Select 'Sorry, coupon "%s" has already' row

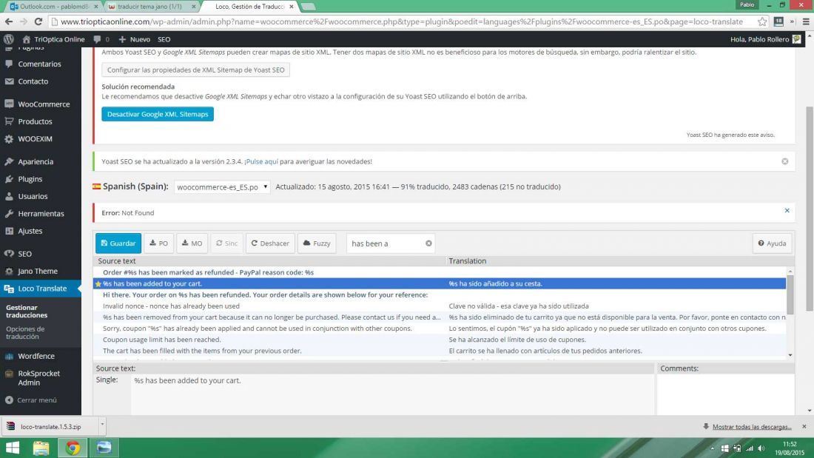tap(440, 329)
